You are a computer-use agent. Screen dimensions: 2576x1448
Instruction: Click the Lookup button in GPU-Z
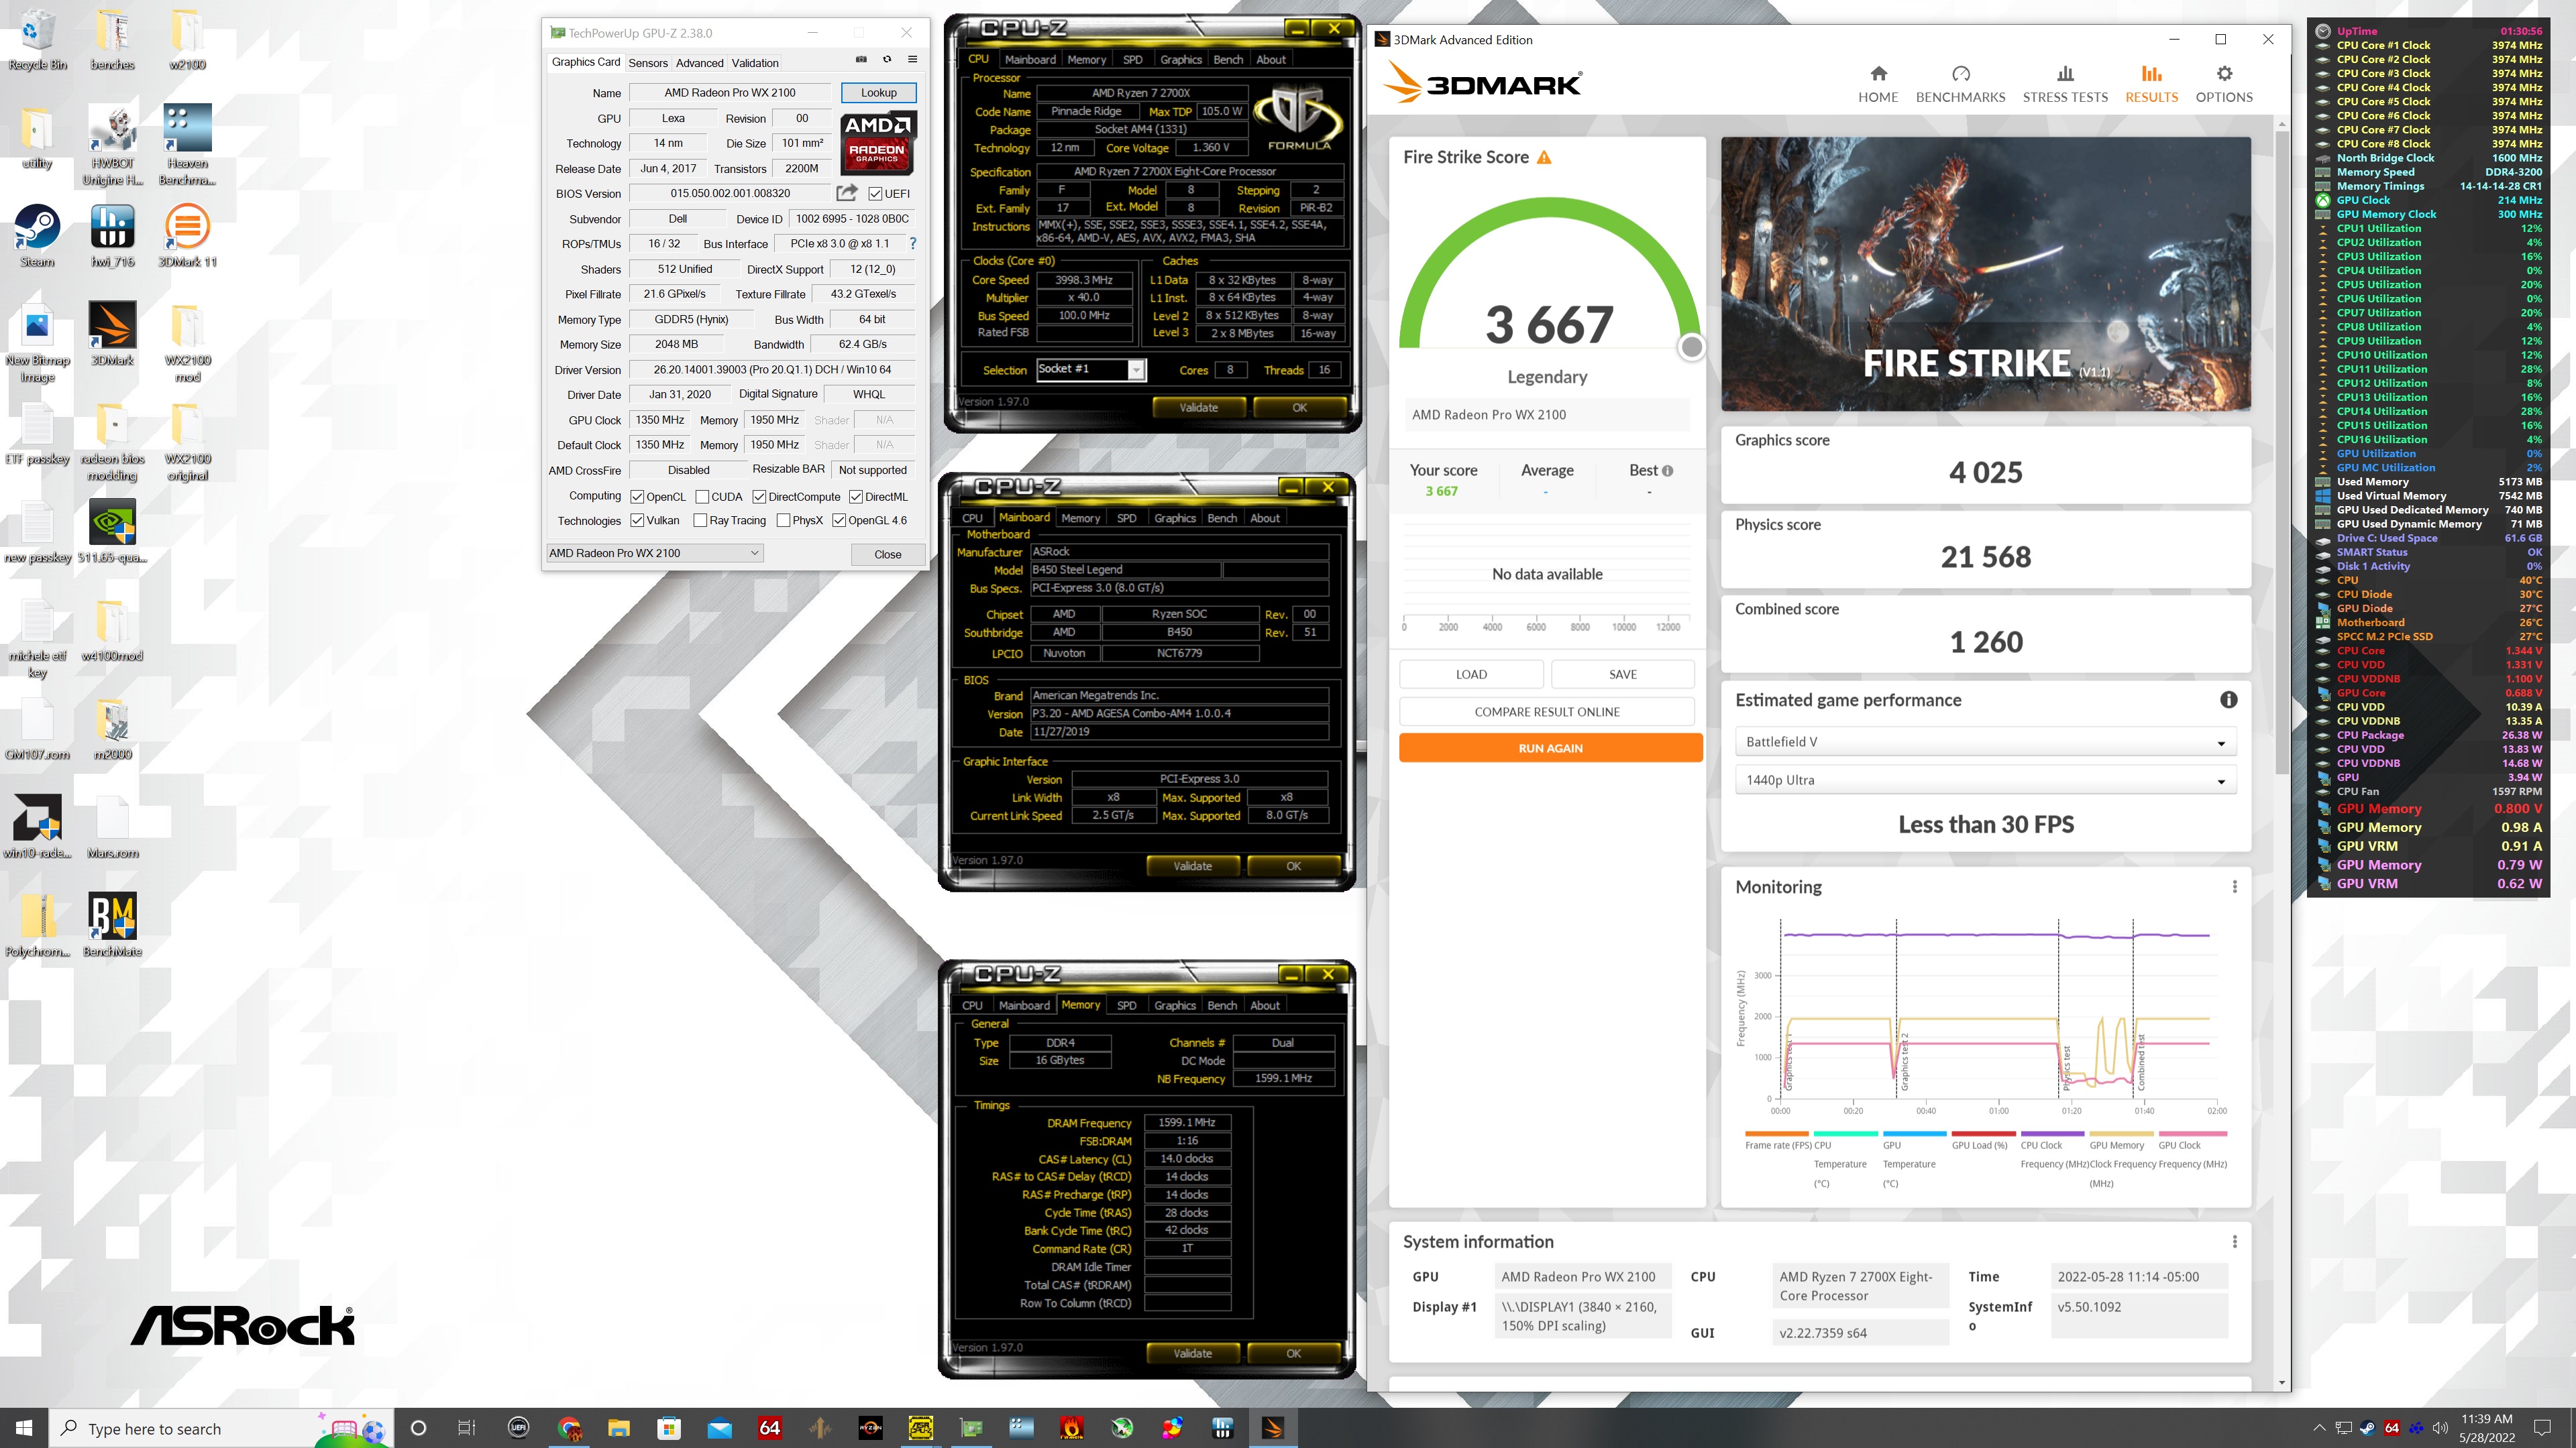pos(879,93)
